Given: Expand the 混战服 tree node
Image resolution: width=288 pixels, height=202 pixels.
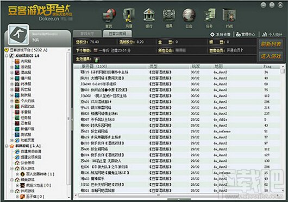Looking at the screenshot, I should (12, 73).
